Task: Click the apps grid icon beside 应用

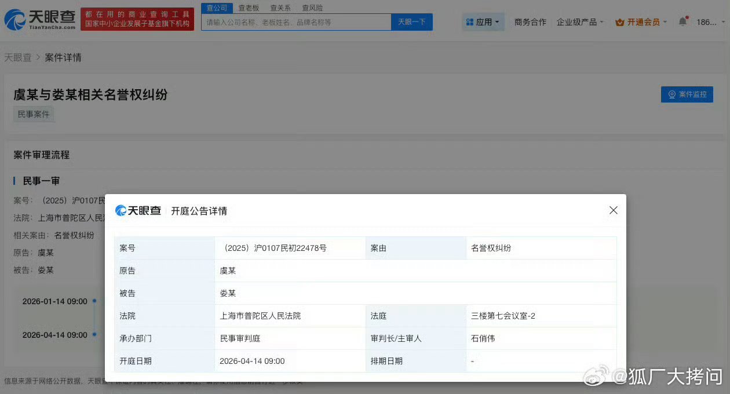Action: pos(470,21)
